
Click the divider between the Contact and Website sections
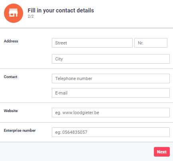click(x=86, y=103)
